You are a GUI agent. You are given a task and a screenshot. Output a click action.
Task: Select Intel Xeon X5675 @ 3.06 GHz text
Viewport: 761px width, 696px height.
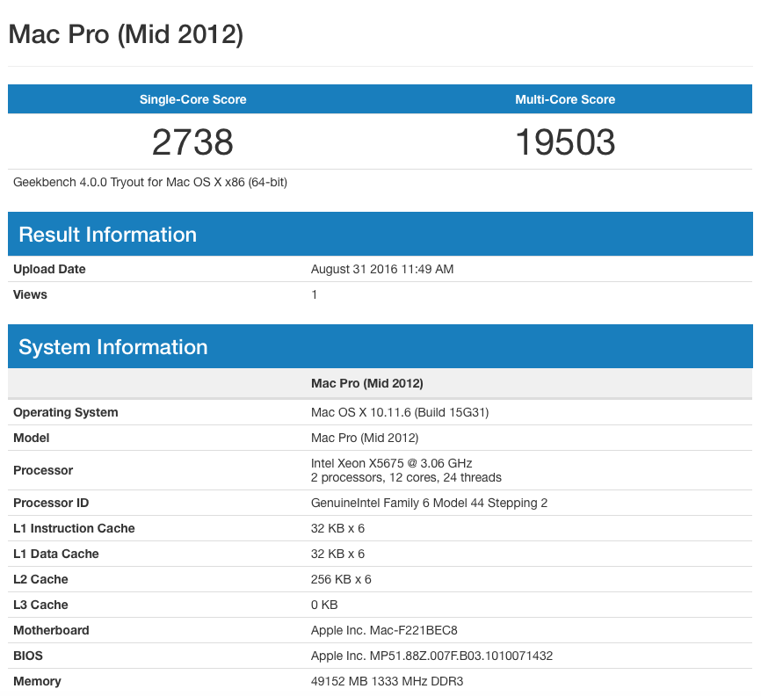pyautogui.click(x=391, y=463)
